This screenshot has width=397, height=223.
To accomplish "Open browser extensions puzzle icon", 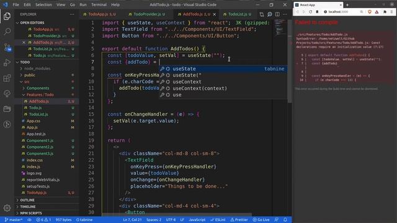I will pyautogui.click(x=385, y=12).
